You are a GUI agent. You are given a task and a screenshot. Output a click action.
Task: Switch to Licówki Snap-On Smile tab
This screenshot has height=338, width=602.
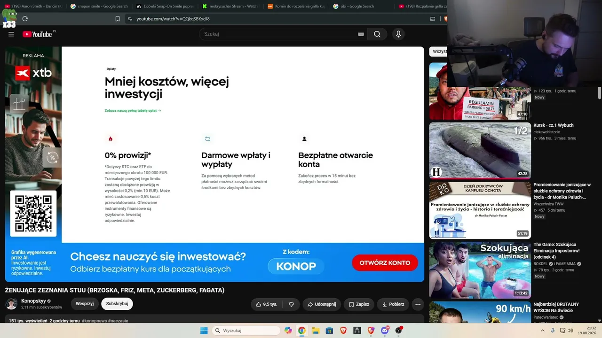tap(165, 6)
